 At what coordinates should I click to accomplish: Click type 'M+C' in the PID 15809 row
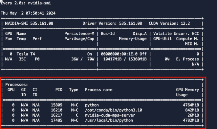[75, 105]
